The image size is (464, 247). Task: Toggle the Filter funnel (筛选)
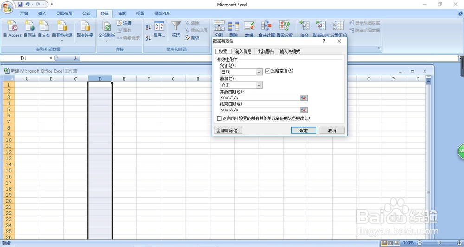pos(176,29)
